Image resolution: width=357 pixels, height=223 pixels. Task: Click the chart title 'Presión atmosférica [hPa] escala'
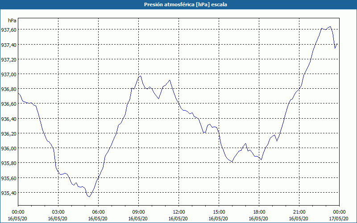click(186, 4)
